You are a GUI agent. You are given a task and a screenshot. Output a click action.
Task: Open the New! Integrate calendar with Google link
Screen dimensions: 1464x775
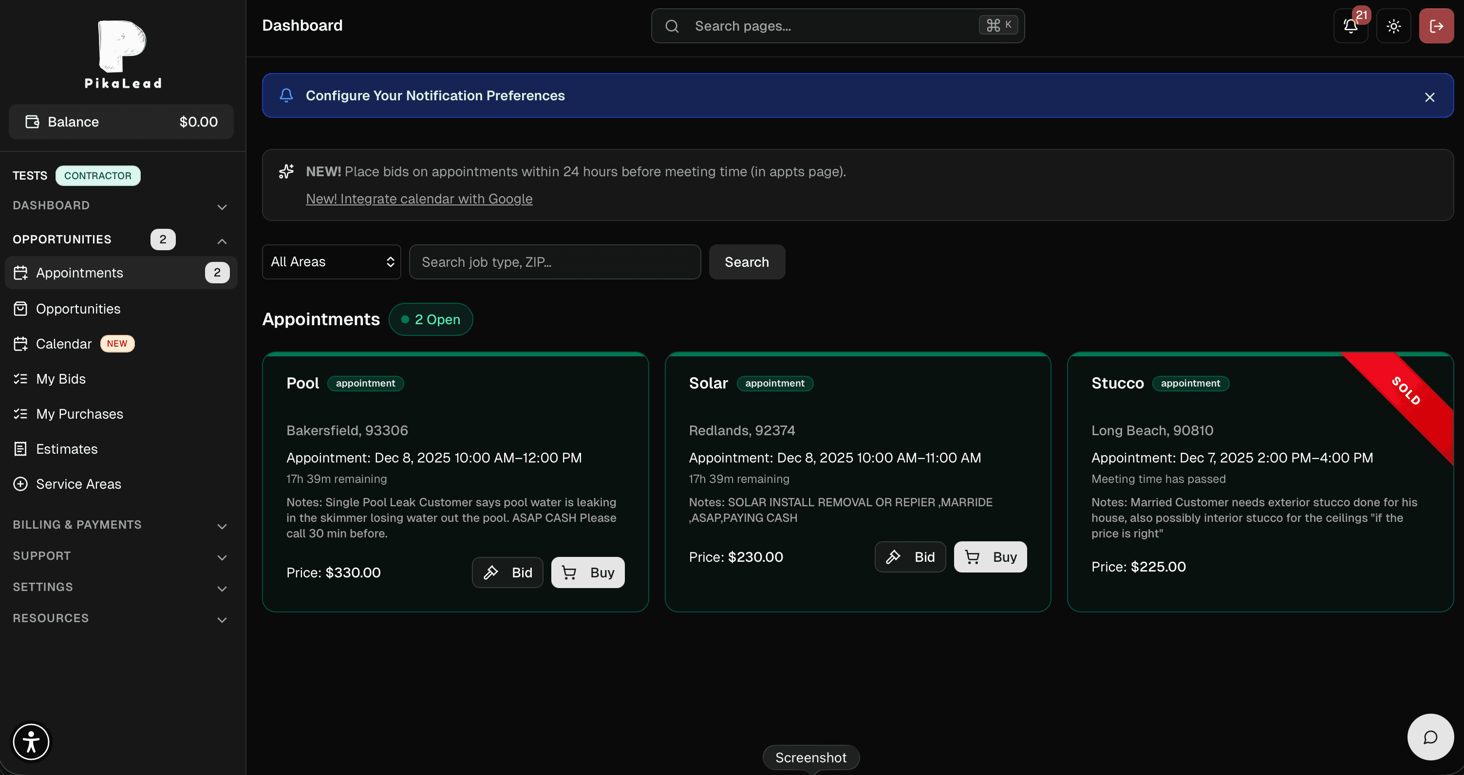click(419, 199)
